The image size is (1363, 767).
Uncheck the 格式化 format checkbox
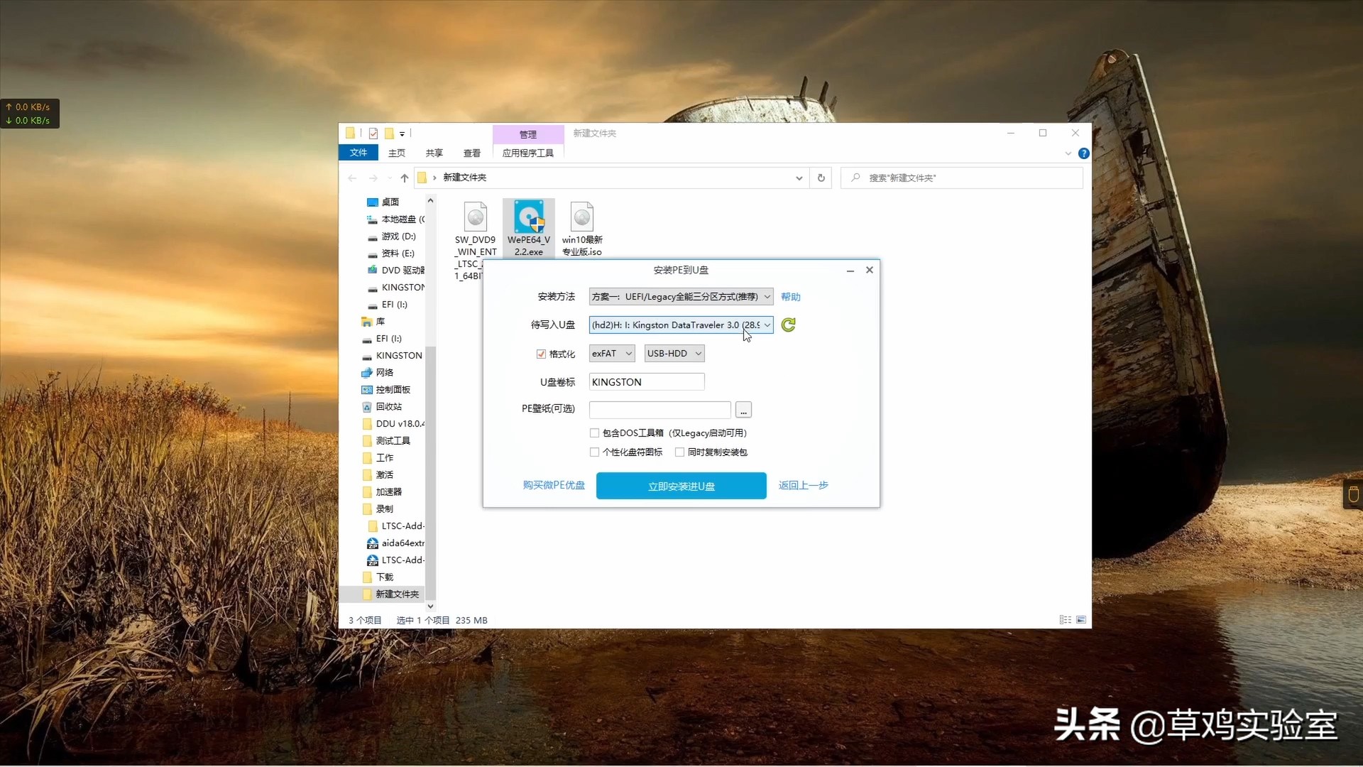540,353
